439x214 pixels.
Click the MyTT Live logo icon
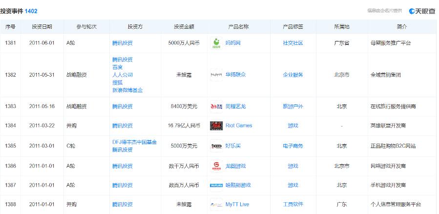(216, 205)
